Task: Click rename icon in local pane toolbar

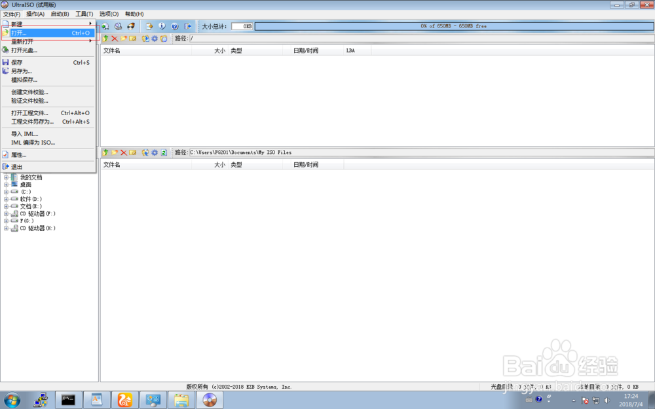Action: click(x=133, y=152)
